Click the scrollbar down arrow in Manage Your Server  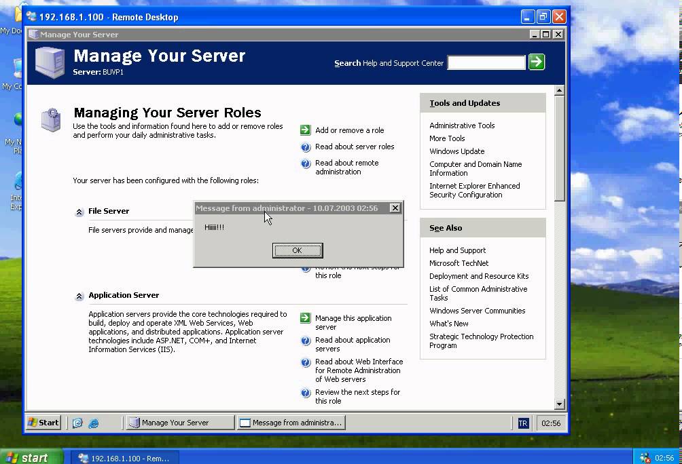click(x=559, y=404)
